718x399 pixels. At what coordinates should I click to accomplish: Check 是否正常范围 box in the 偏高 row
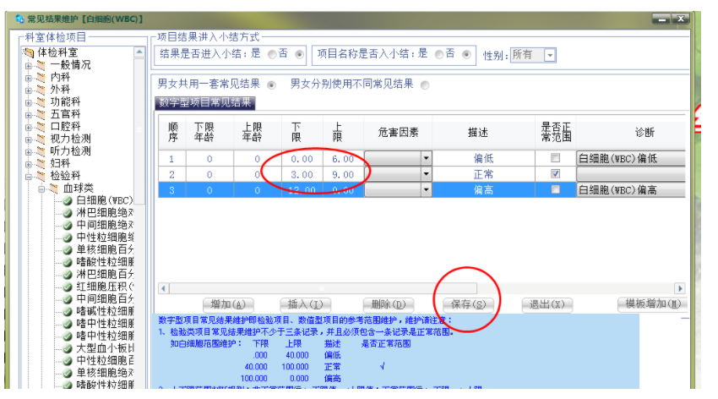point(556,189)
